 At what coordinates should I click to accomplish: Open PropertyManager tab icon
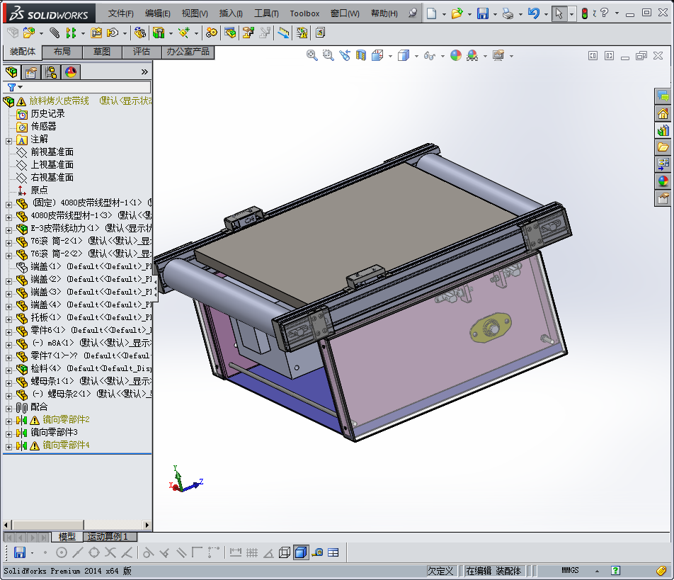click(x=31, y=72)
